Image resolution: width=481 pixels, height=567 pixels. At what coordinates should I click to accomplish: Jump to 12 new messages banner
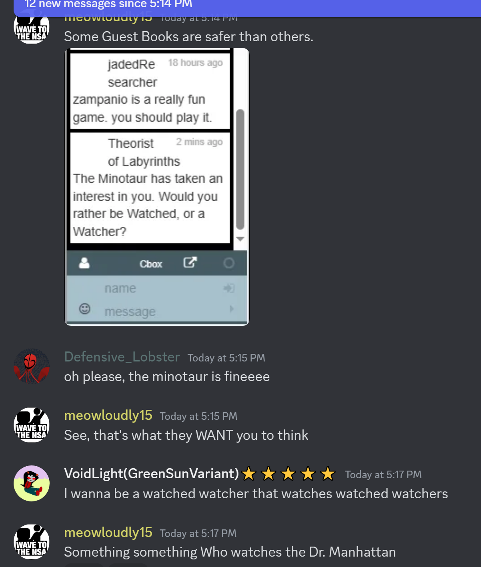(x=247, y=6)
